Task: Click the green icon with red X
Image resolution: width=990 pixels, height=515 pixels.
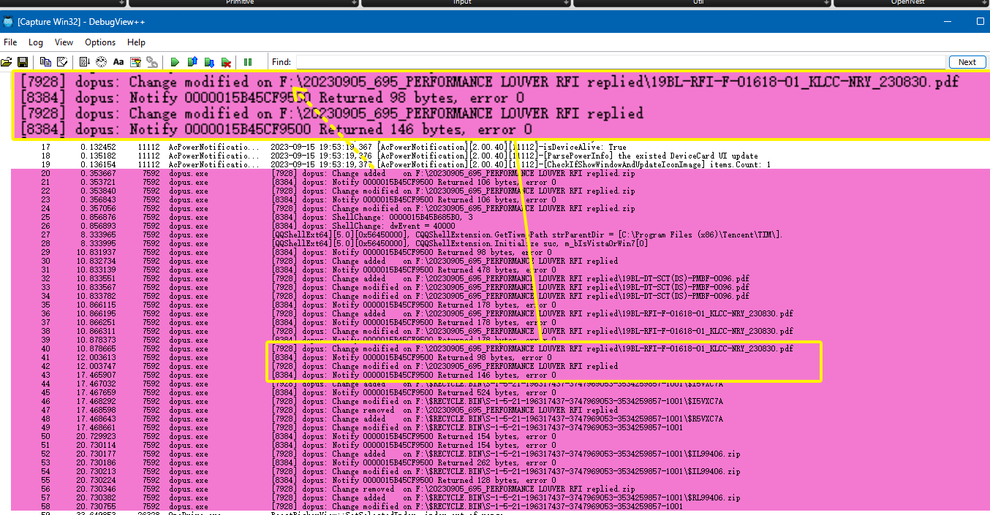Action: (227, 62)
